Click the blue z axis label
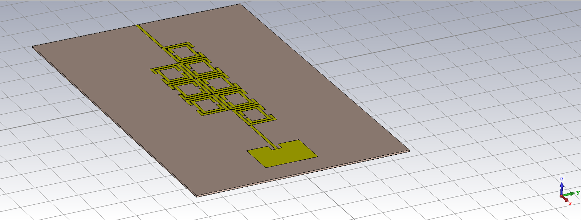Viewport: 581px width, 220px height. 561,179
